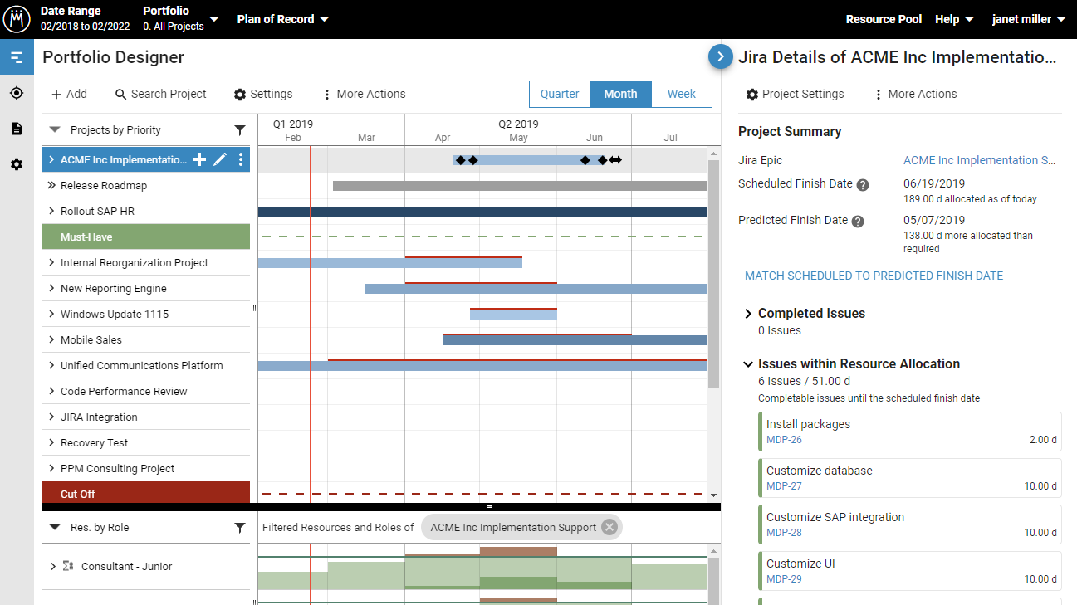Click Gantt vertical scrollbar thumb

click(x=713, y=274)
